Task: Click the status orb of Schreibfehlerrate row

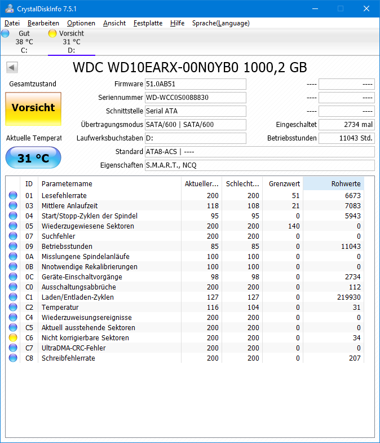Action: click(13, 358)
